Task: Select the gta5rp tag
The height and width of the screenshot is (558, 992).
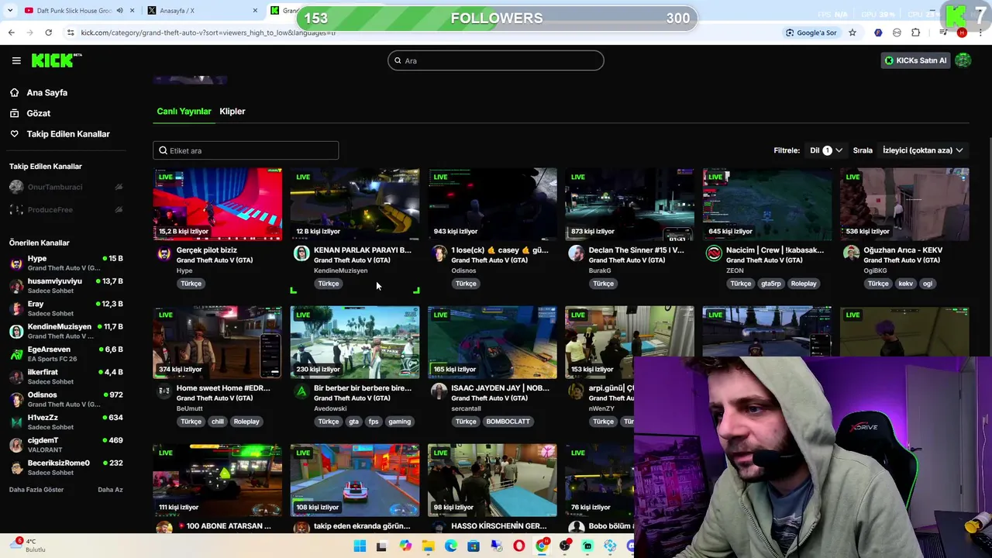Action: pyautogui.click(x=771, y=284)
